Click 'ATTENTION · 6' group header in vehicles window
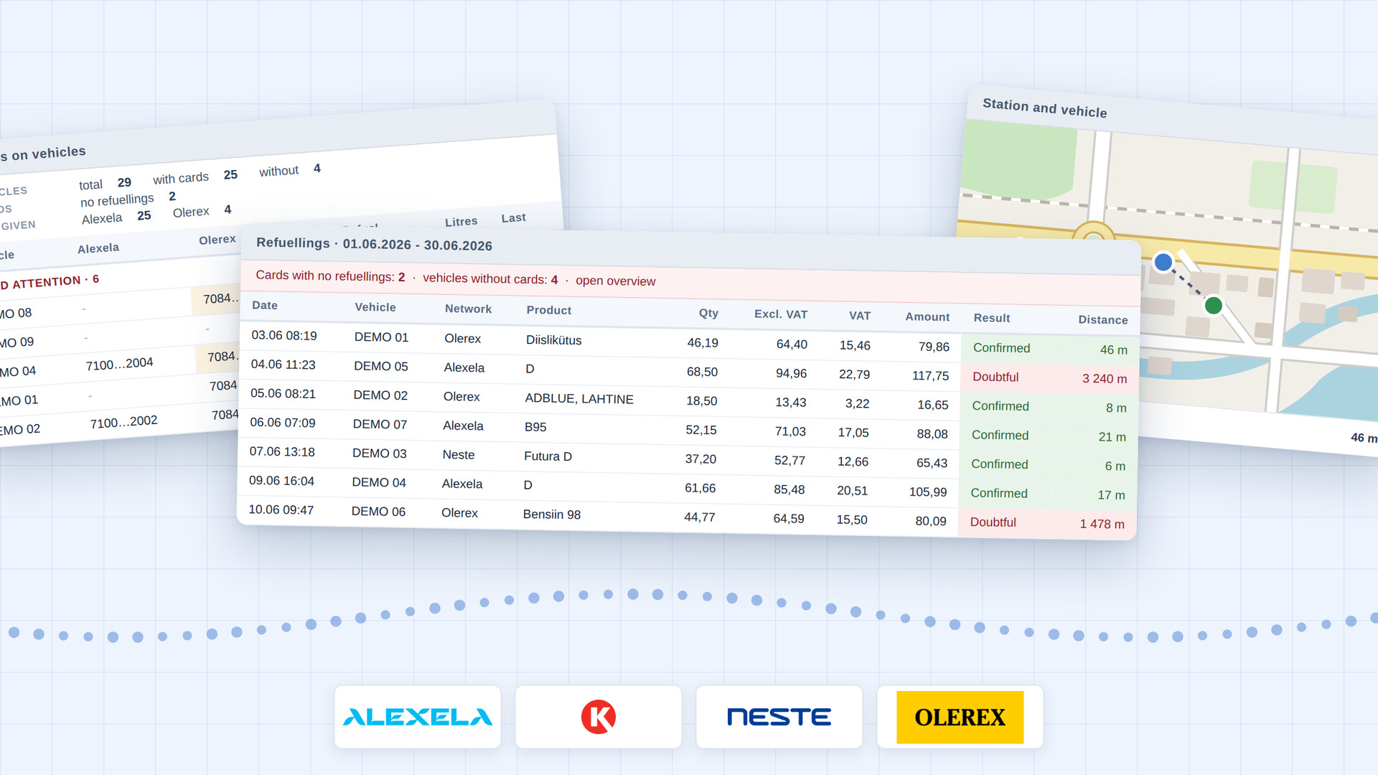 [x=50, y=281]
